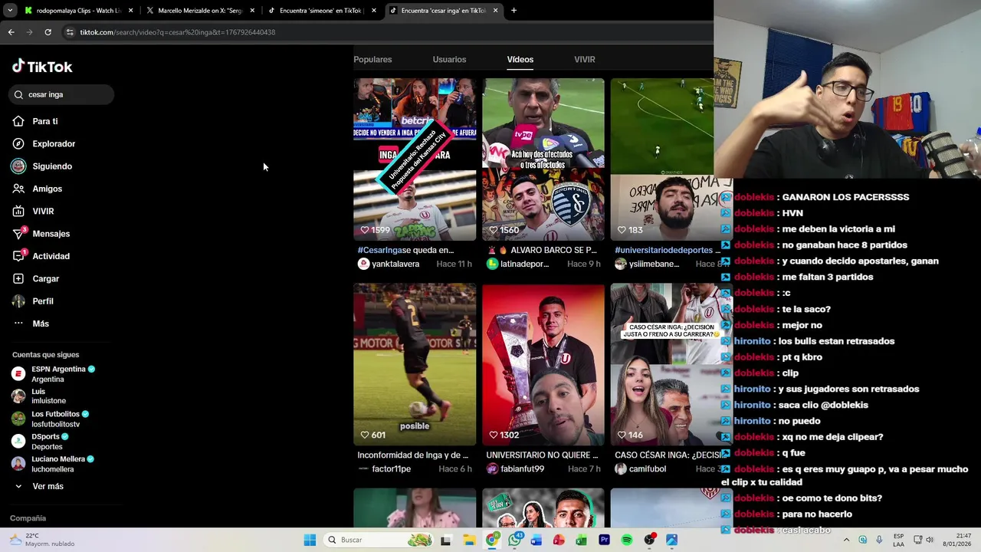The image size is (981, 552).
Task: Click the taskbar Buscar search box
Action: [x=379, y=540]
